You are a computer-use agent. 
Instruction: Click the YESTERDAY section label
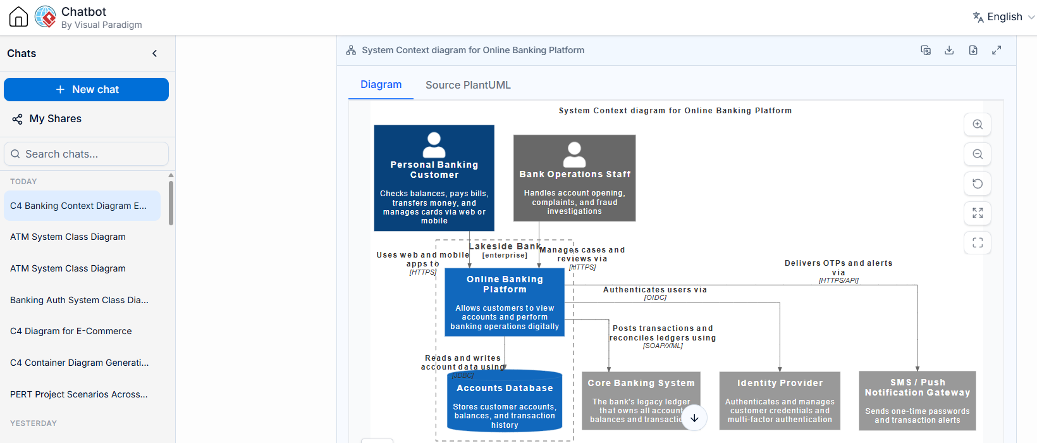click(34, 423)
